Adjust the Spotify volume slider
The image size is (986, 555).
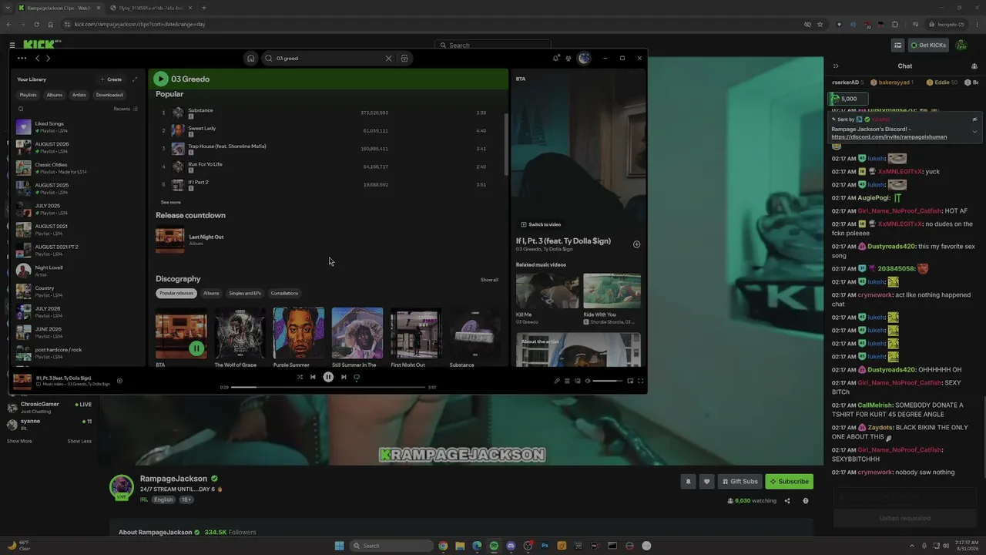coord(607,381)
